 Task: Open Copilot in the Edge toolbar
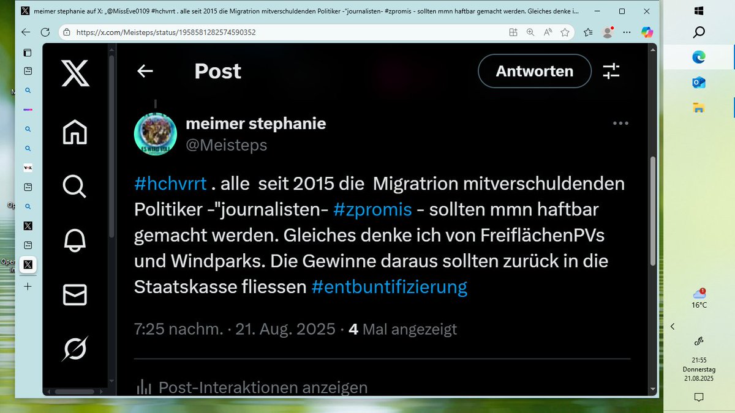coord(647,32)
